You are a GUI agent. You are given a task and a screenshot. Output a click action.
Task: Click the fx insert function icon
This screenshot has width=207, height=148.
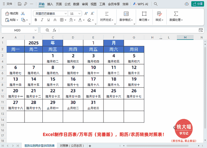[x=54, y=30]
